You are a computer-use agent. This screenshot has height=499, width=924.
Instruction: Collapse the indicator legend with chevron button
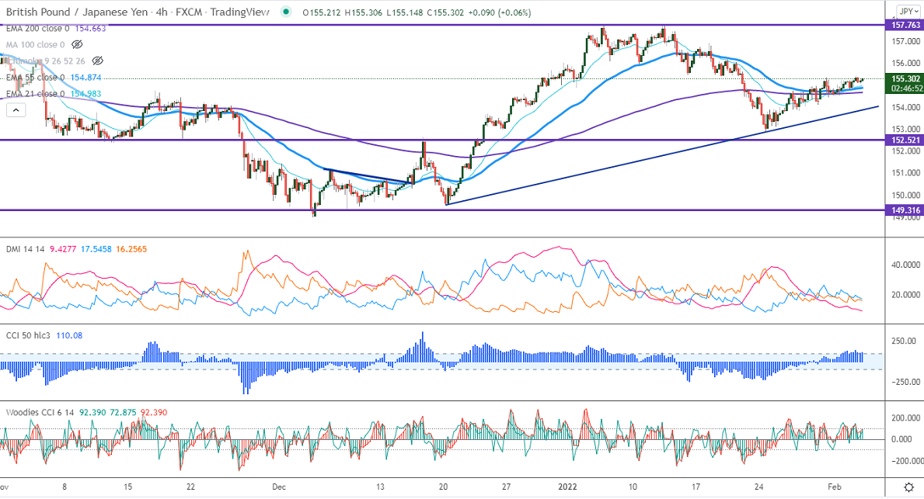coord(15,111)
